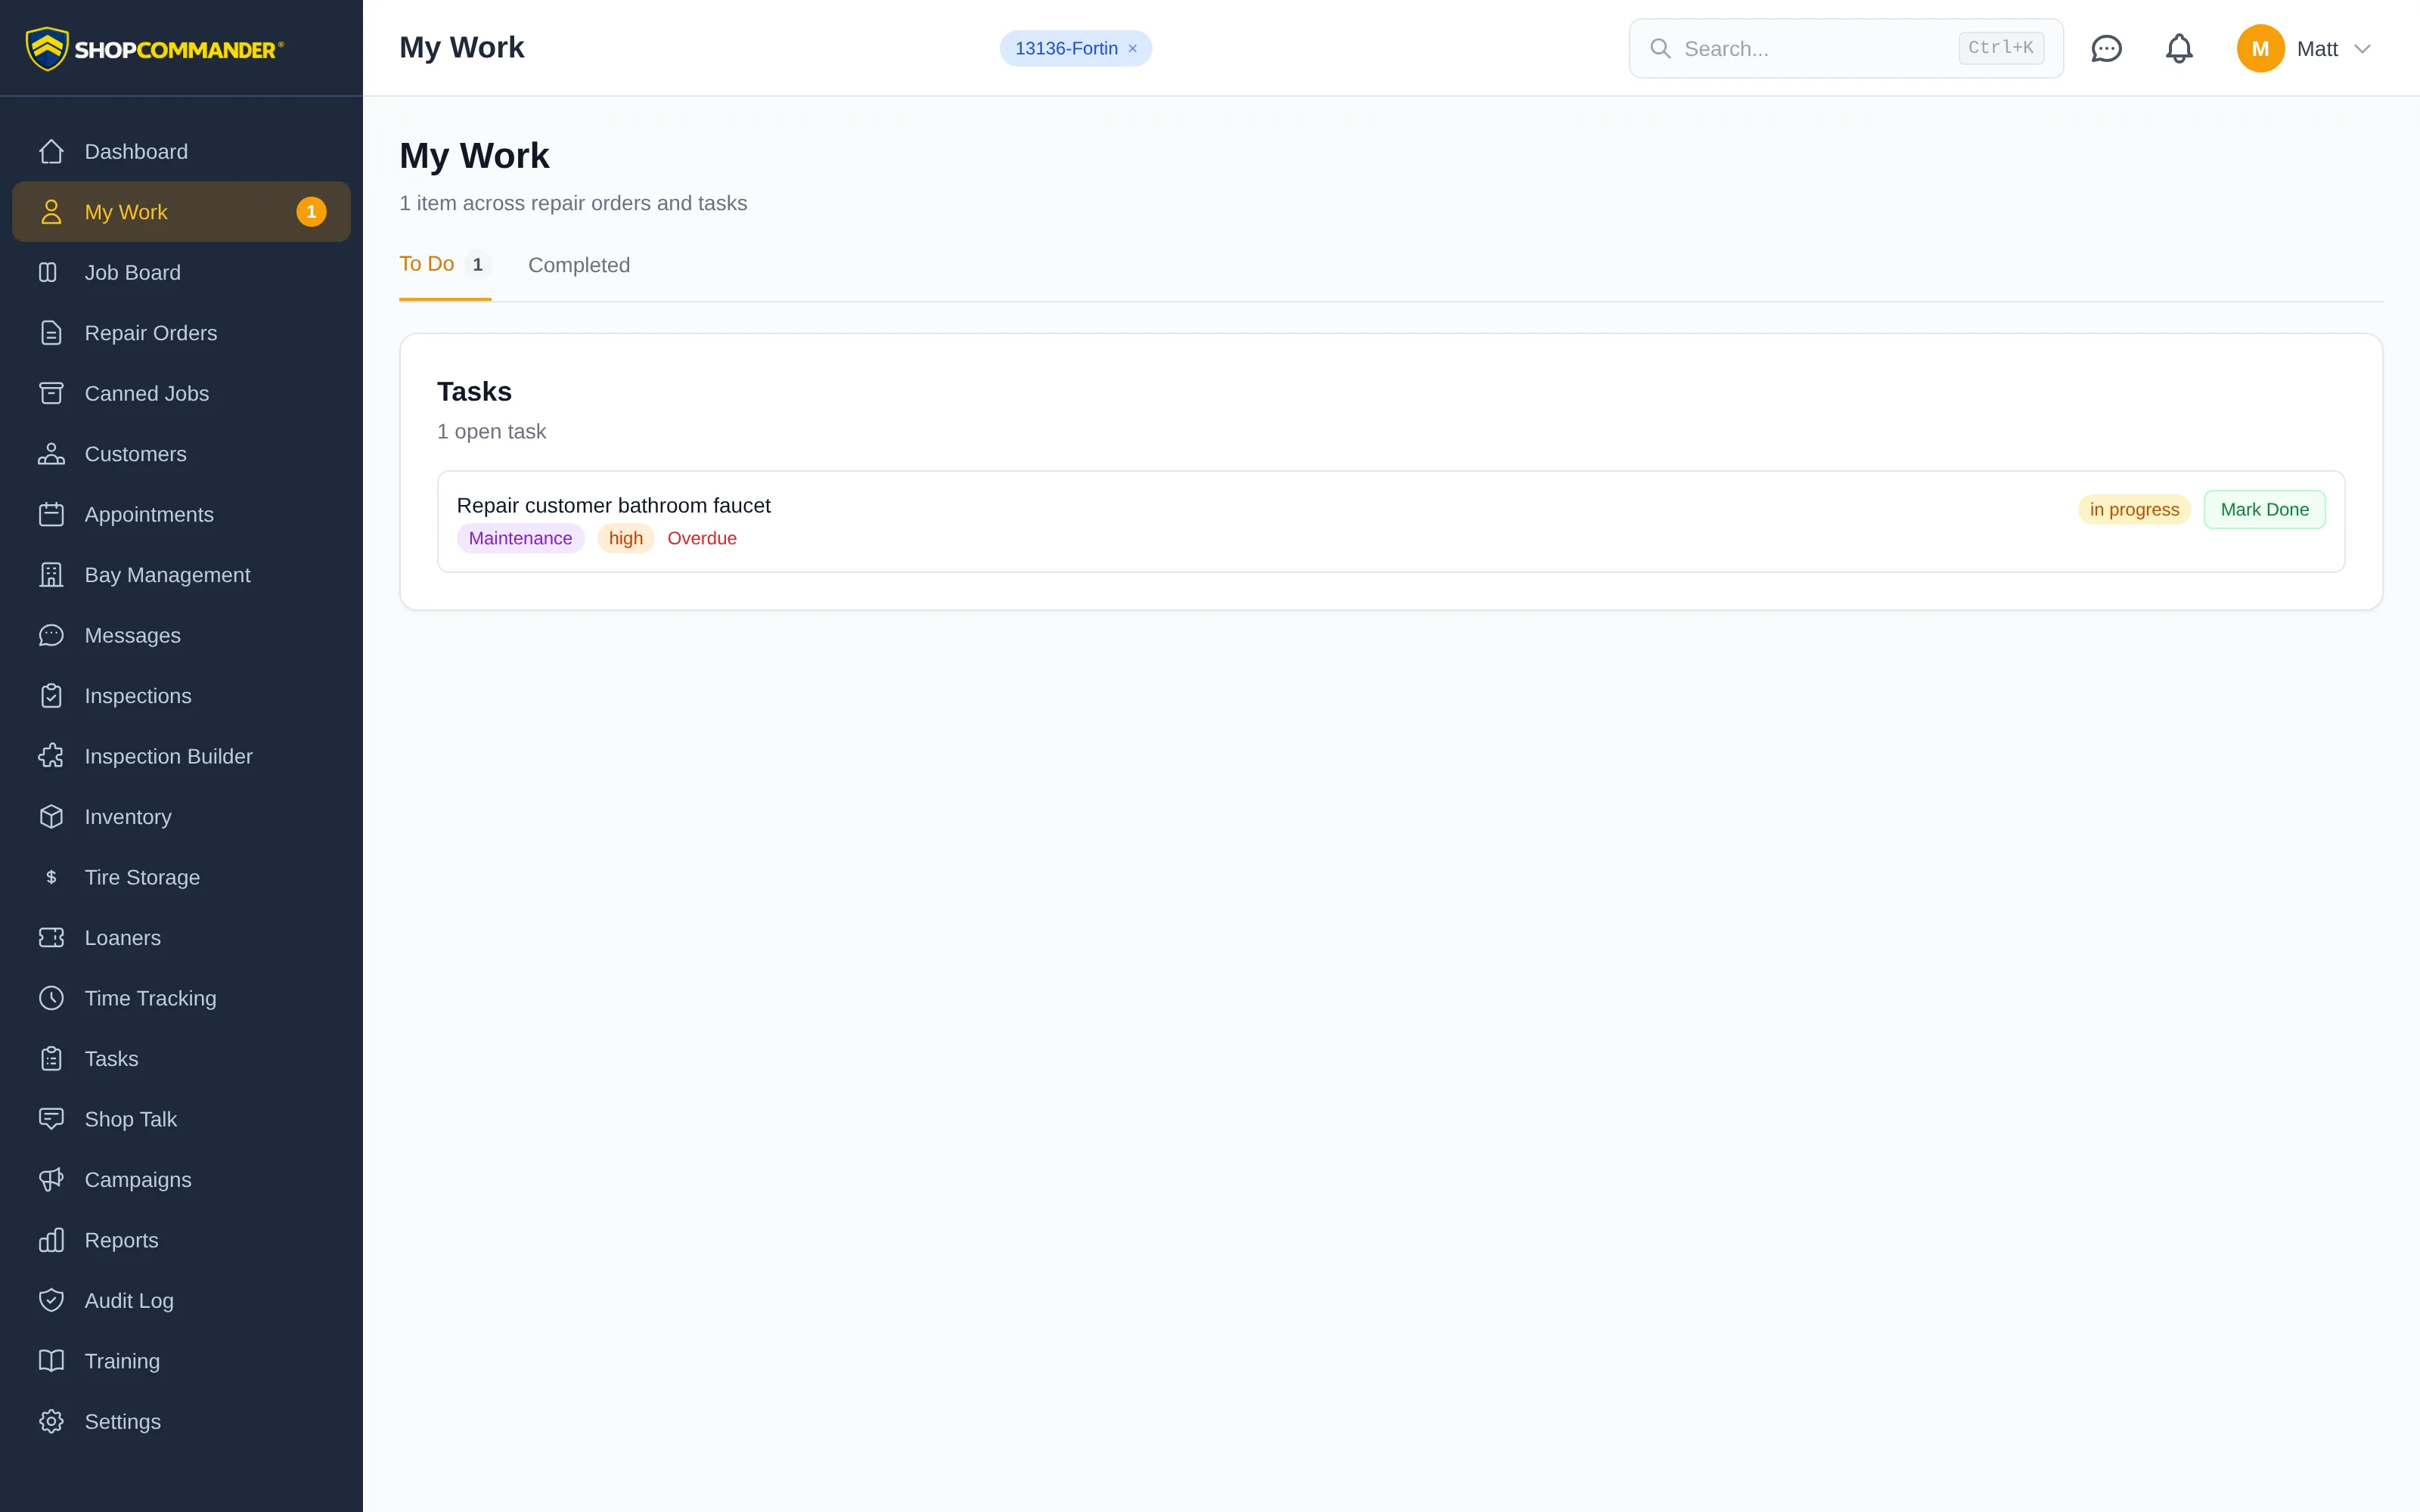Click the Time Tracking clock icon

(x=51, y=999)
